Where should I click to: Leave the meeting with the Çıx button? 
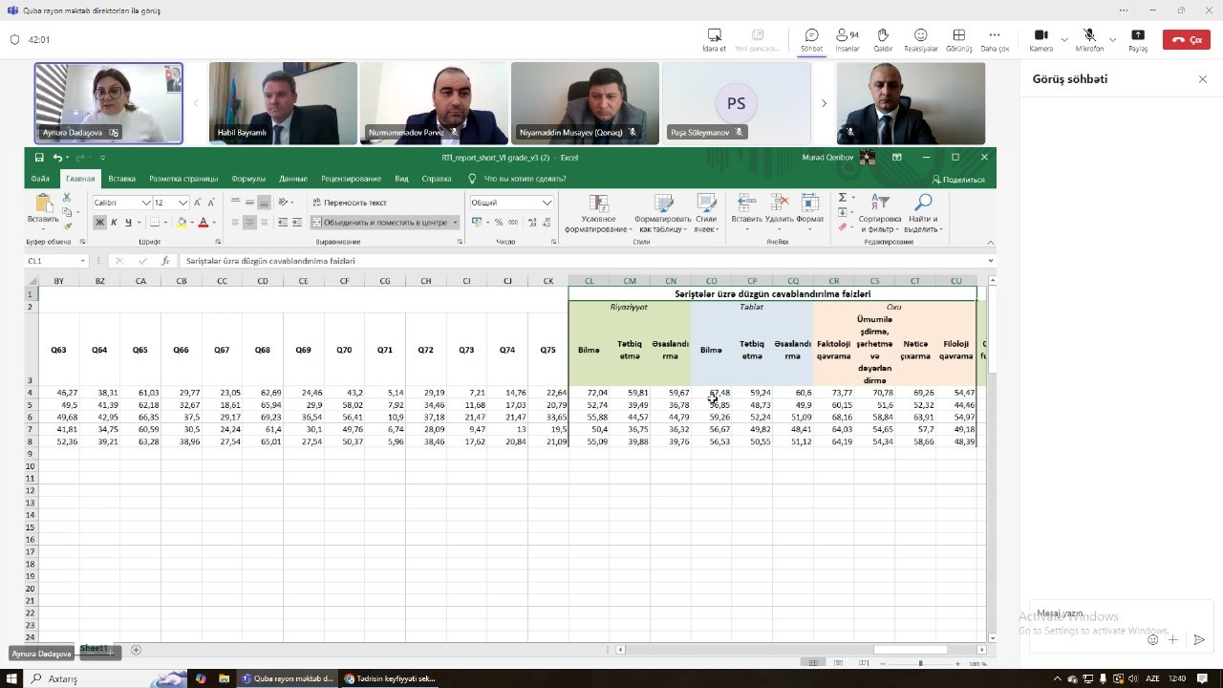pos(1187,39)
